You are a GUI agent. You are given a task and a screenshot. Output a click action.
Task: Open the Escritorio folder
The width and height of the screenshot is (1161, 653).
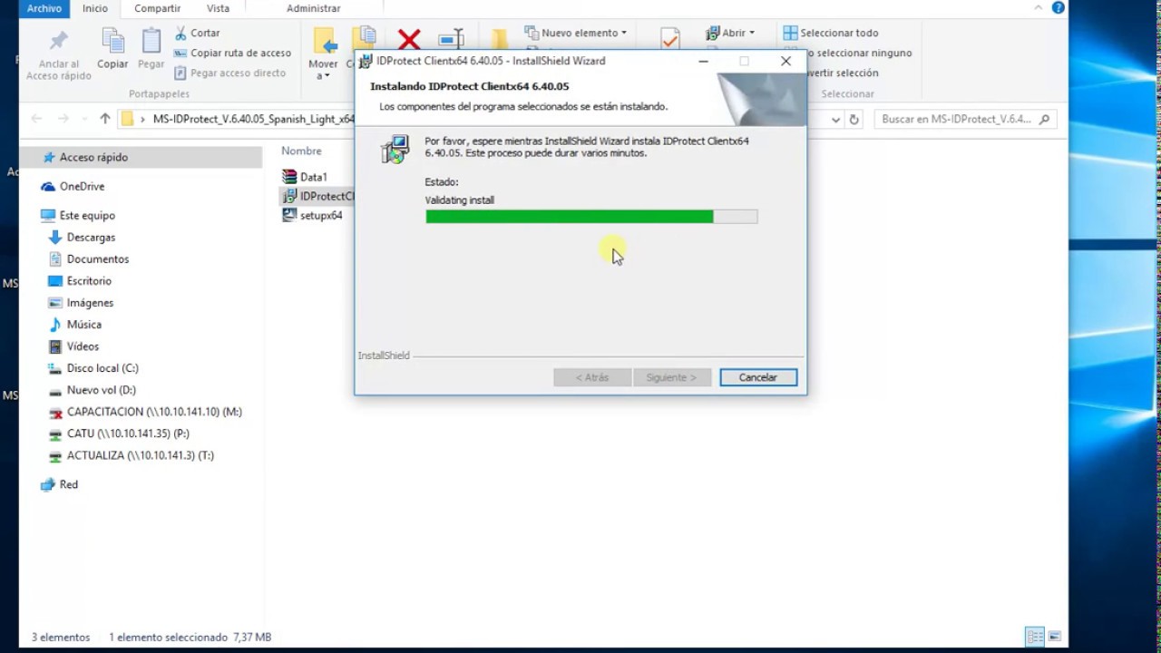click(x=89, y=280)
